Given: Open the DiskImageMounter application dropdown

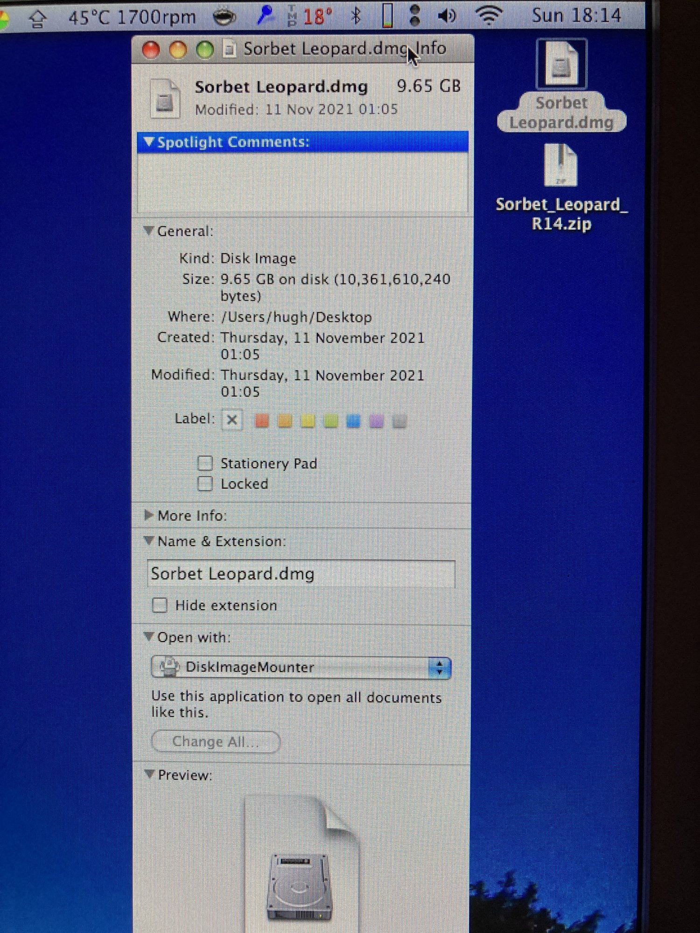Looking at the screenshot, I should [x=301, y=668].
